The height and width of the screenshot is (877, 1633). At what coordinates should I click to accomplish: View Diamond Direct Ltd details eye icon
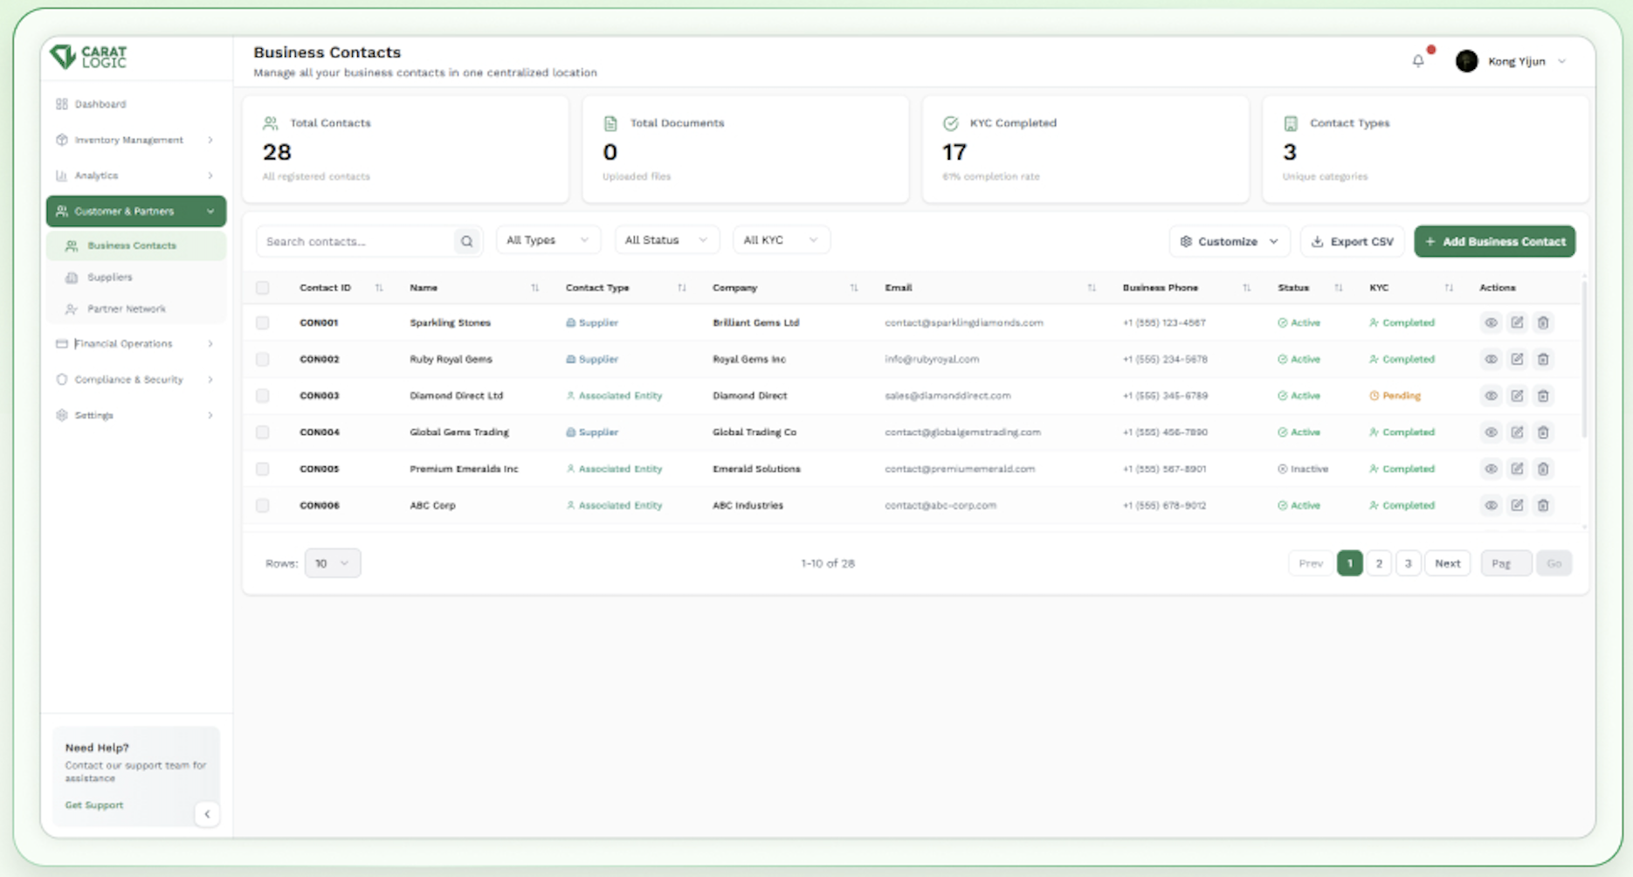click(1491, 396)
